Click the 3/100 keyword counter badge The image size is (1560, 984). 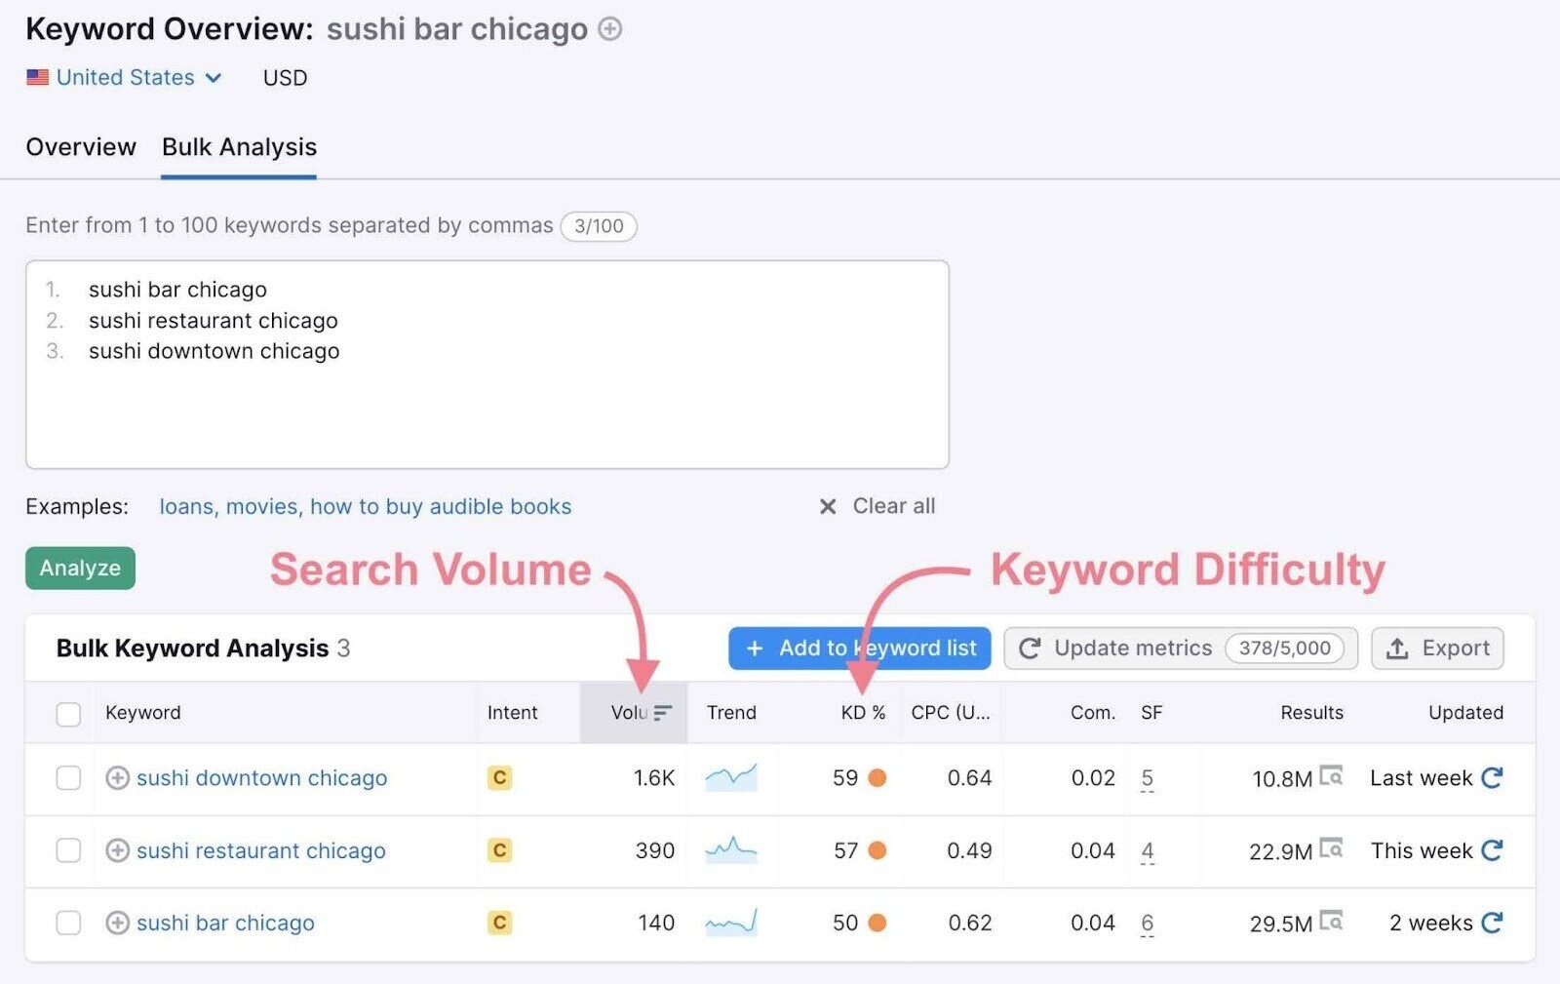point(599,226)
